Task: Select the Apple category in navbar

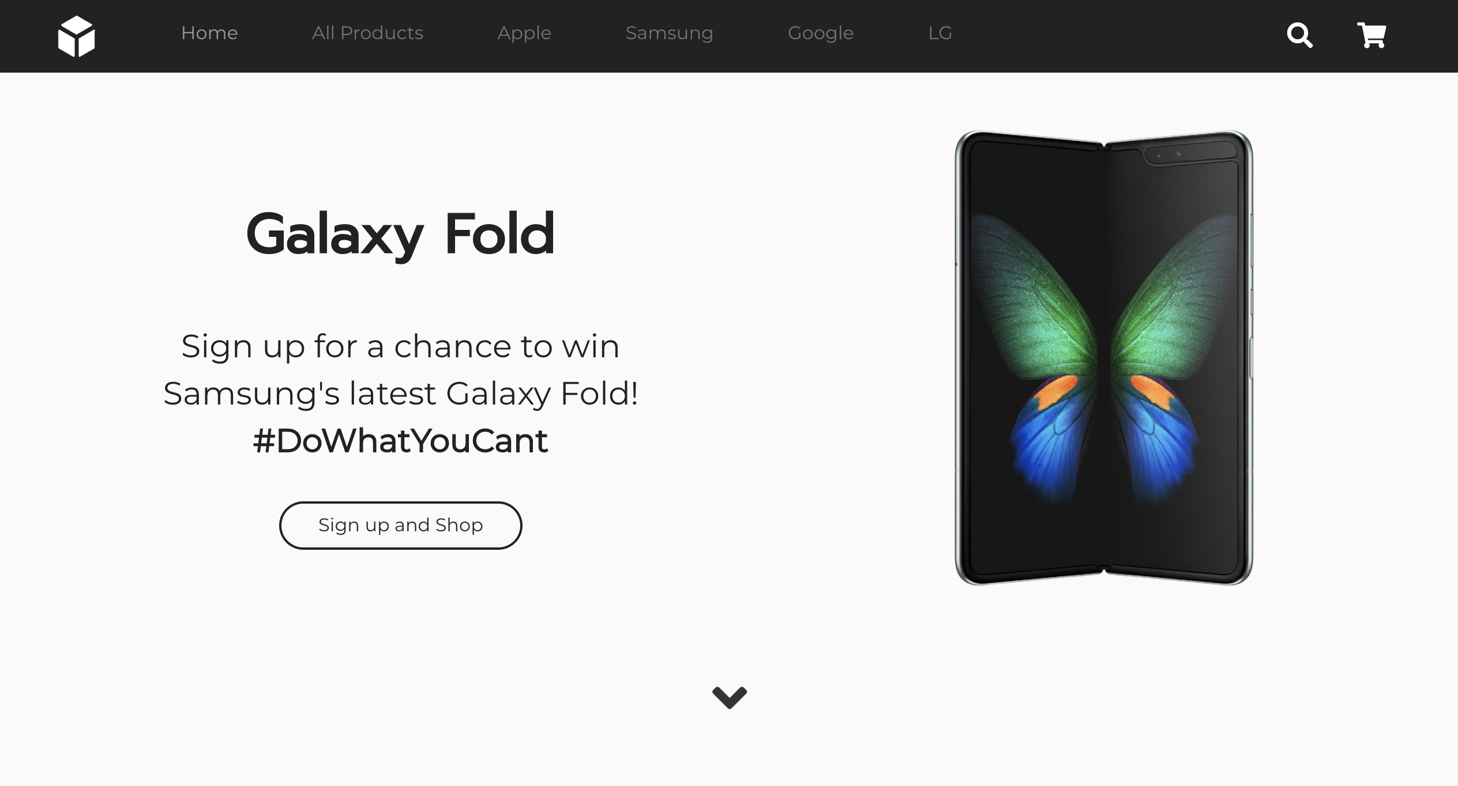Action: click(x=524, y=33)
